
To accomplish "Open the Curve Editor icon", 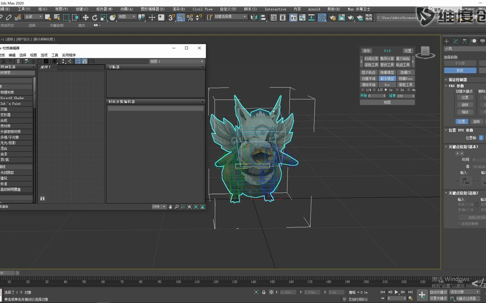I will pyautogui.click(x=302, y=17).
